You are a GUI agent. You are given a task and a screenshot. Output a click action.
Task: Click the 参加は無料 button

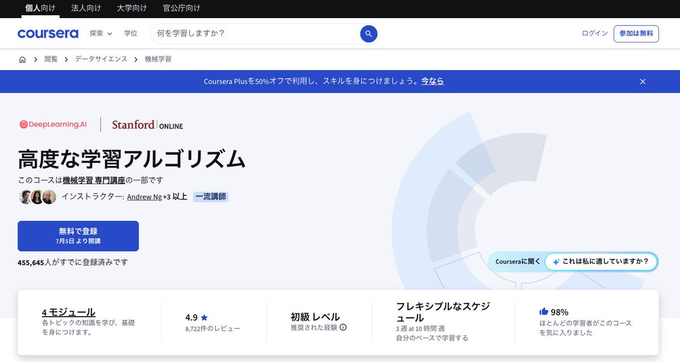tap(636, 33)
